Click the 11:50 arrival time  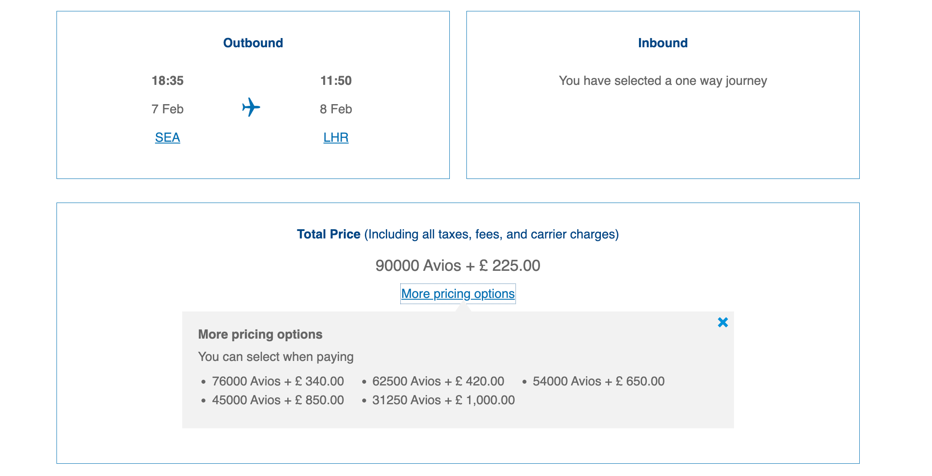click(x=336, y=80)
